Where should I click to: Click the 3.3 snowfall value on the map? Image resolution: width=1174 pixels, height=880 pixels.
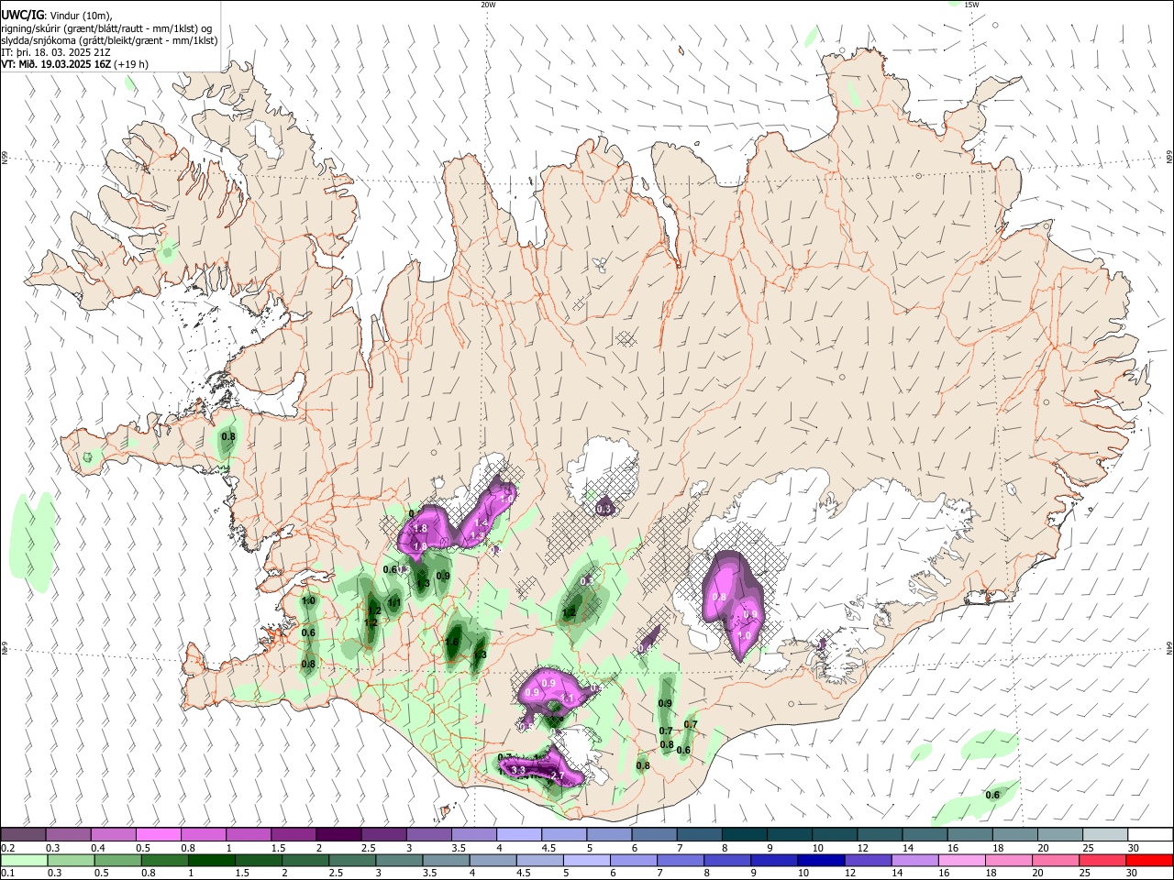pos(518,771)
